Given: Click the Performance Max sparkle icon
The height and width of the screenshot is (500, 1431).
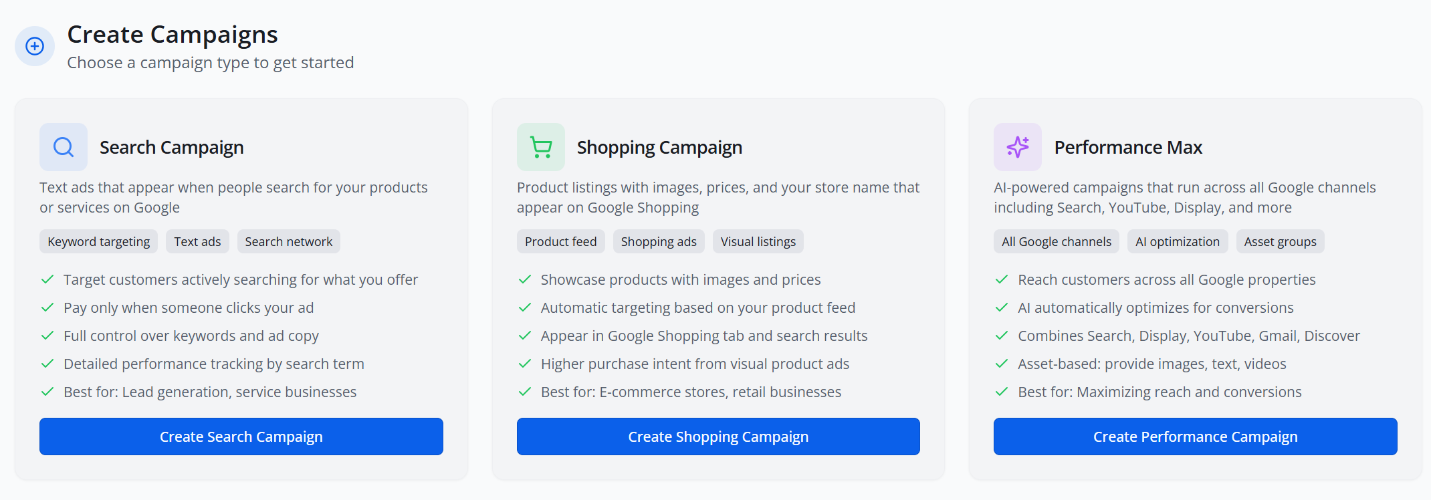Looking at the screenshot, I should click(x=1016, y=146).
